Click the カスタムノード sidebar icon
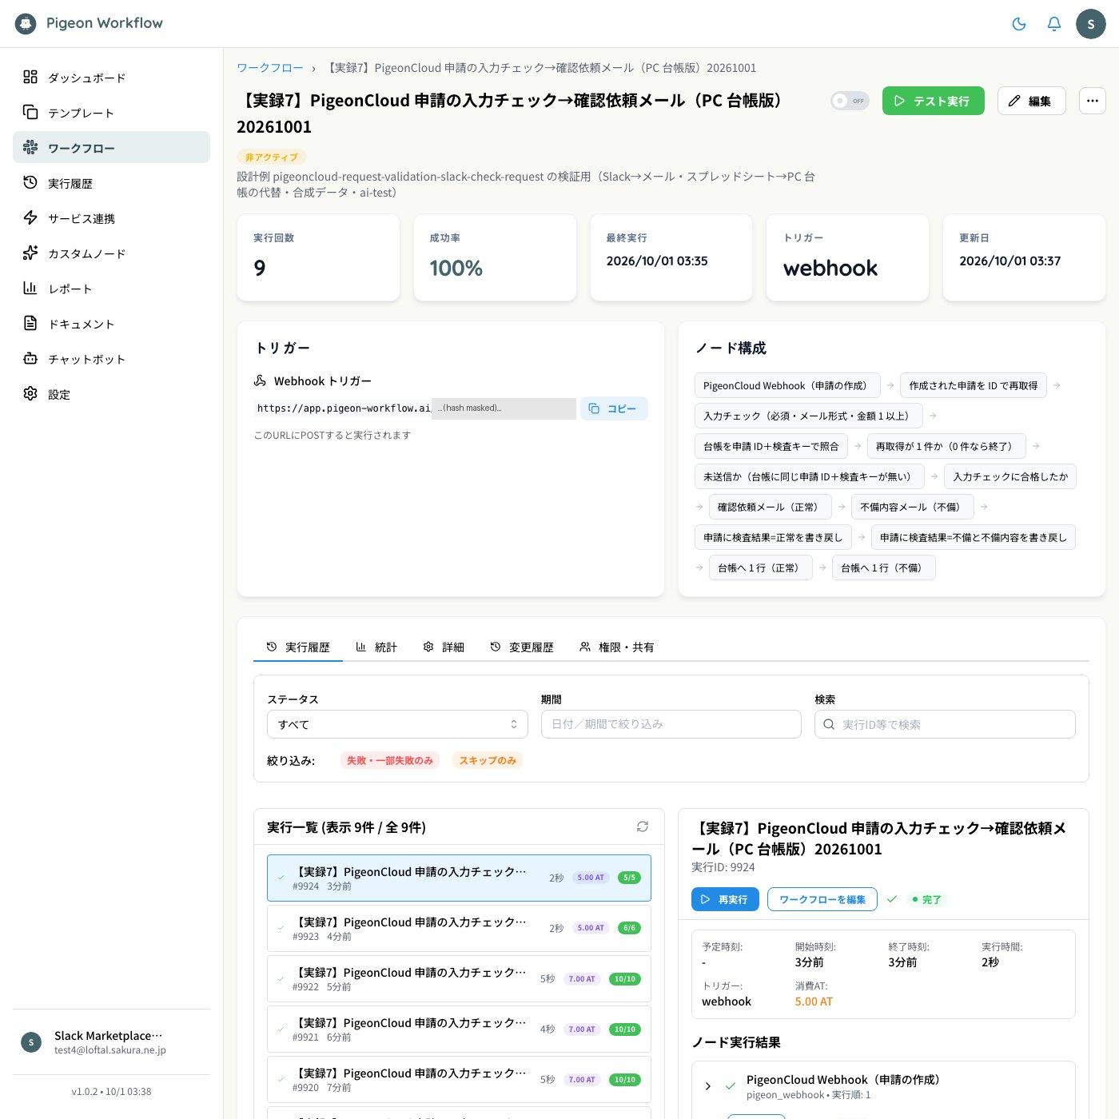The image size is (1119, 1119). pyautogui.click(x=30, y=253)
